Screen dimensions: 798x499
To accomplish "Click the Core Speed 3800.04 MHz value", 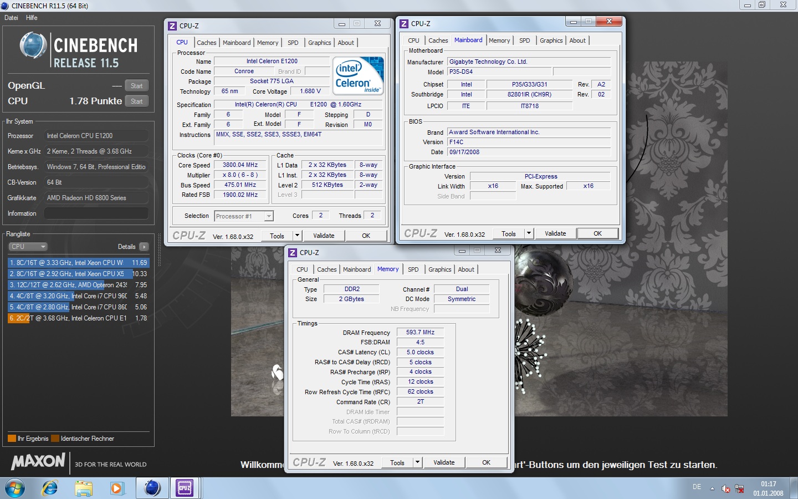I will coord(241,165).
